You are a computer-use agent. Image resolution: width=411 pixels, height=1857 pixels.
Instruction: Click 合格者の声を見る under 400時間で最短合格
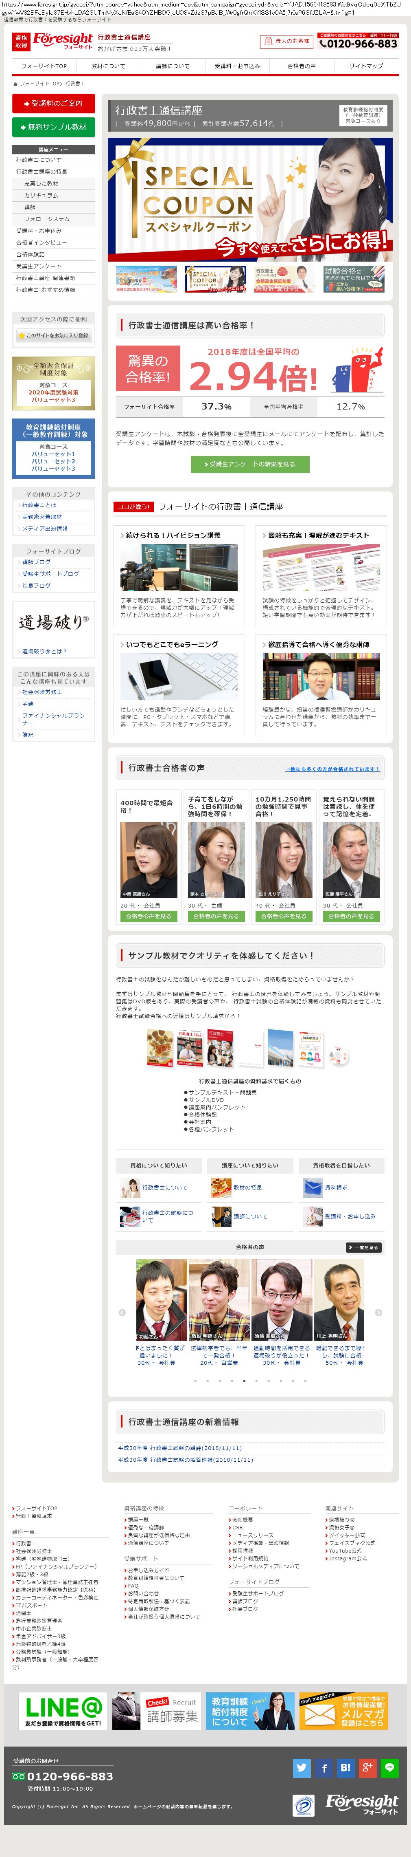[x=148, y=916]
